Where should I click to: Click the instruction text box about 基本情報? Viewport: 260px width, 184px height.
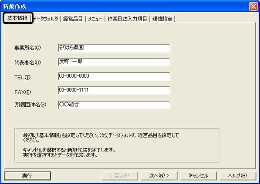click(x=117, y=145)
